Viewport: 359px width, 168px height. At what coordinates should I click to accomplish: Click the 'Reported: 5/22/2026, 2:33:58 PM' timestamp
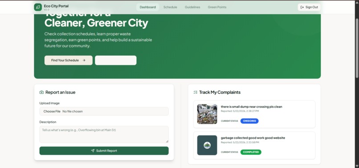[240, 142]
